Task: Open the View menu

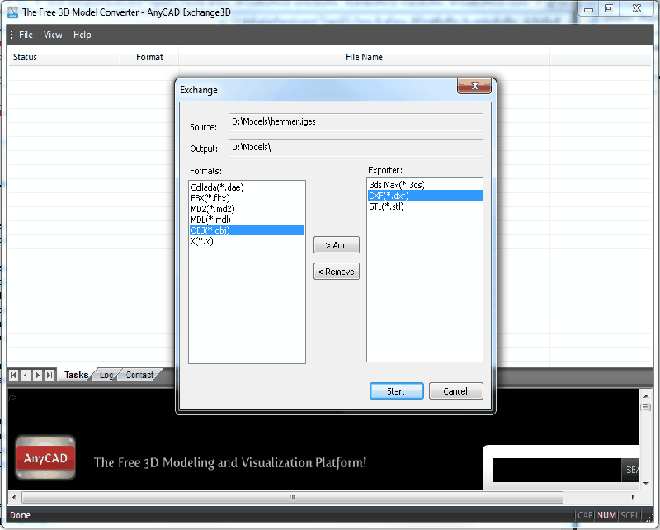Action: [x=53, y=35]
